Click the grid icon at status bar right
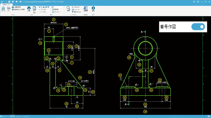 [x=209, y=117]
